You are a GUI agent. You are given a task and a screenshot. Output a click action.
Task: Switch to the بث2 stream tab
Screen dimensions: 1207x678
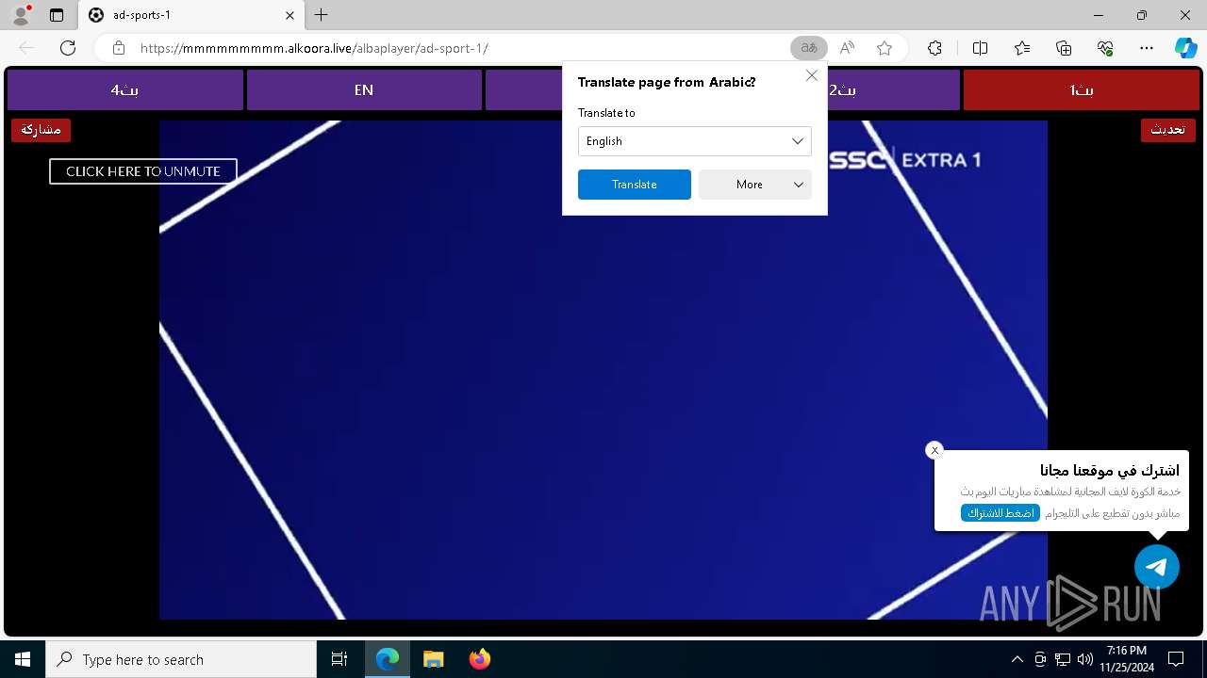[842, 90]
